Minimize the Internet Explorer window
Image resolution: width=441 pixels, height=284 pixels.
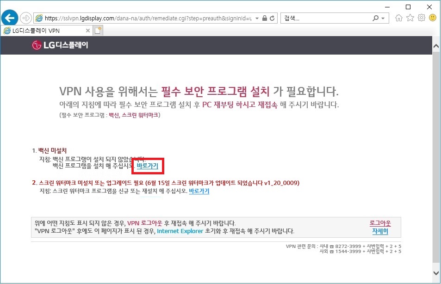[x=387, y=7]
